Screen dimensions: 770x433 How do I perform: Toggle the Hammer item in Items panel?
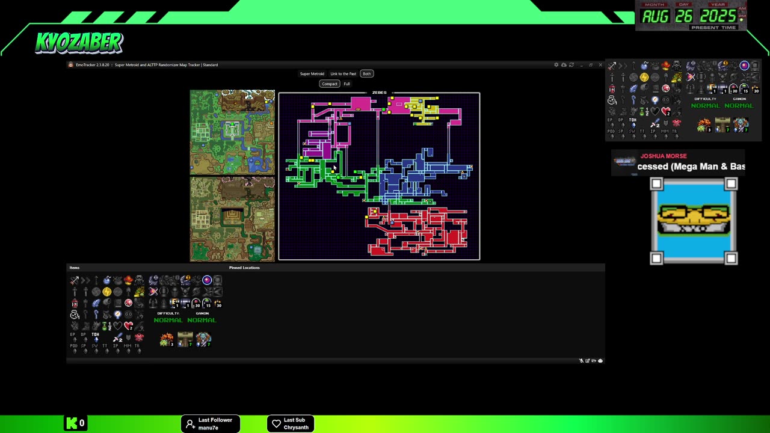(x=85, y=303)
